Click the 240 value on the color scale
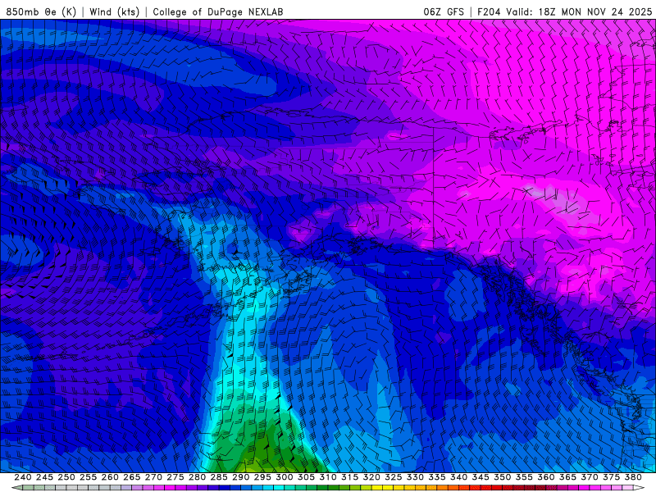This screenshot has height=492, width=656. (x=23, y=477)
